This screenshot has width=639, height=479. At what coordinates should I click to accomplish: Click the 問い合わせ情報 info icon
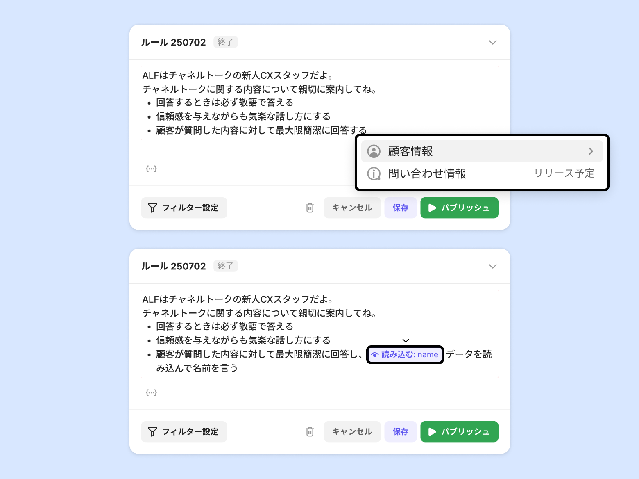pos(374,174)
